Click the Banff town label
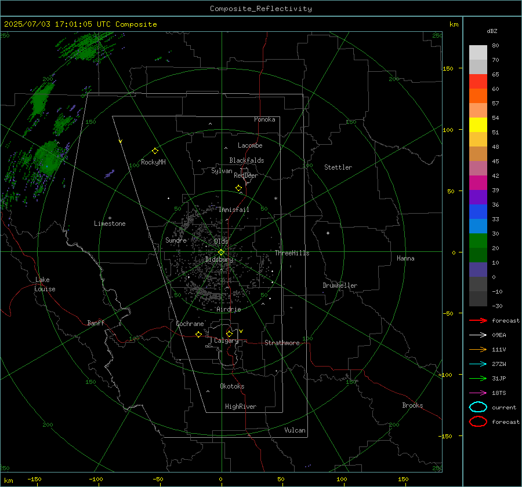This screenshot has height=487, width=522. coord(96,323)
